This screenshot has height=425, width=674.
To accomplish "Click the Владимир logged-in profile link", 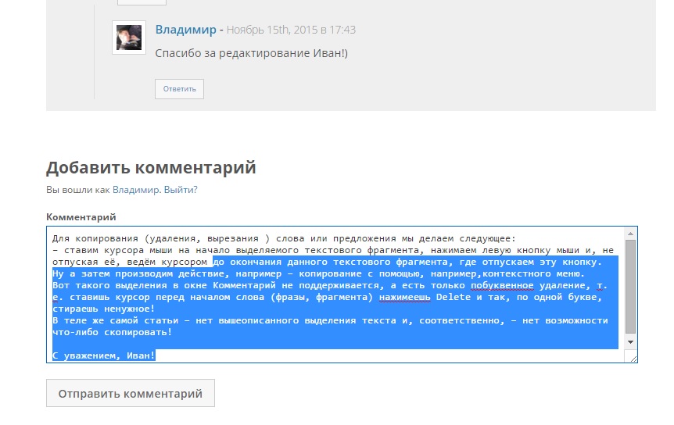I will [136, 190].
